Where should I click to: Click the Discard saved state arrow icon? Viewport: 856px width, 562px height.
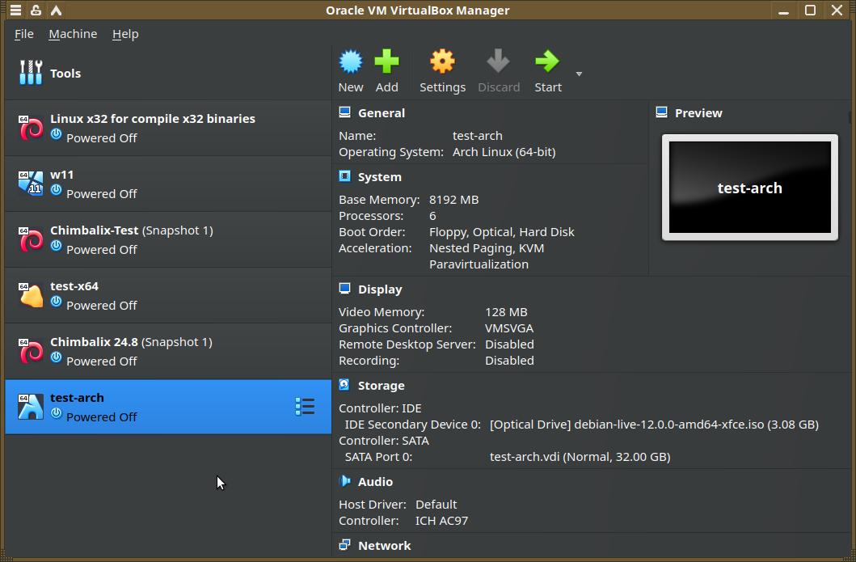498,61
